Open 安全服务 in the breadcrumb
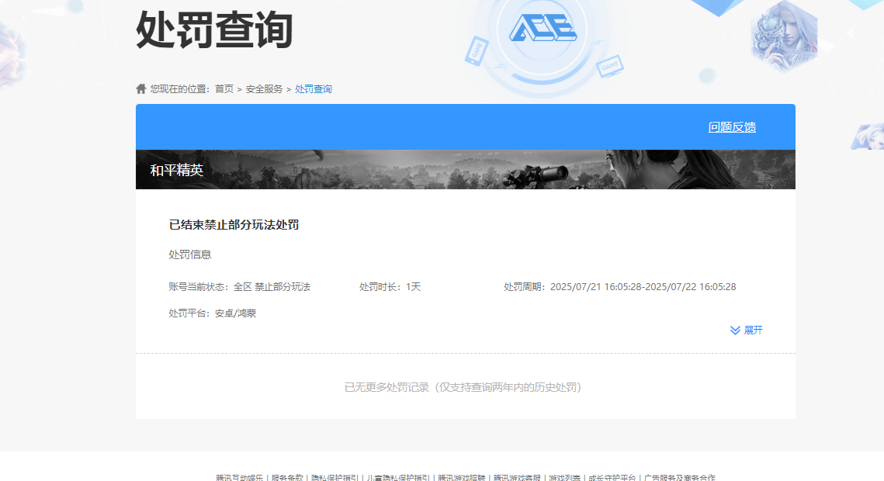The height and width of the screenshot is (481, 884). pyautogui.click(x=264, y=89)
